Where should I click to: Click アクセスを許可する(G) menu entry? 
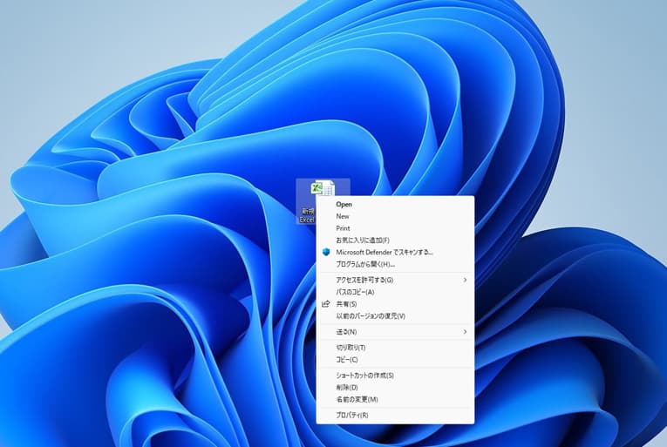(364, 280)
